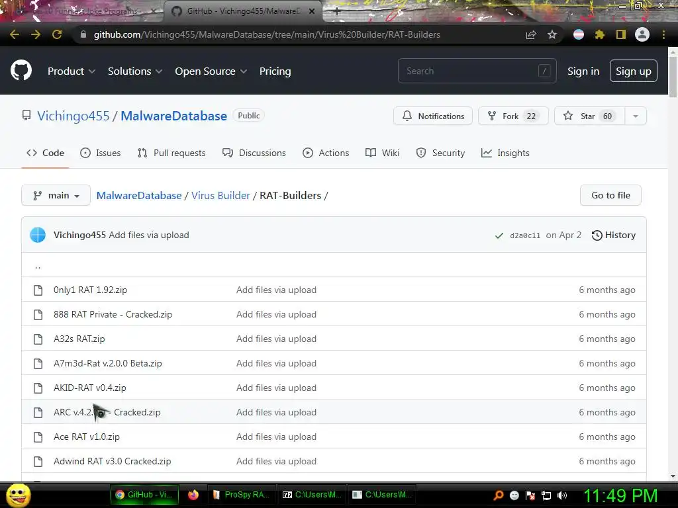Reload the page with refresh icon
678x508 pixels.
[57, 34]
